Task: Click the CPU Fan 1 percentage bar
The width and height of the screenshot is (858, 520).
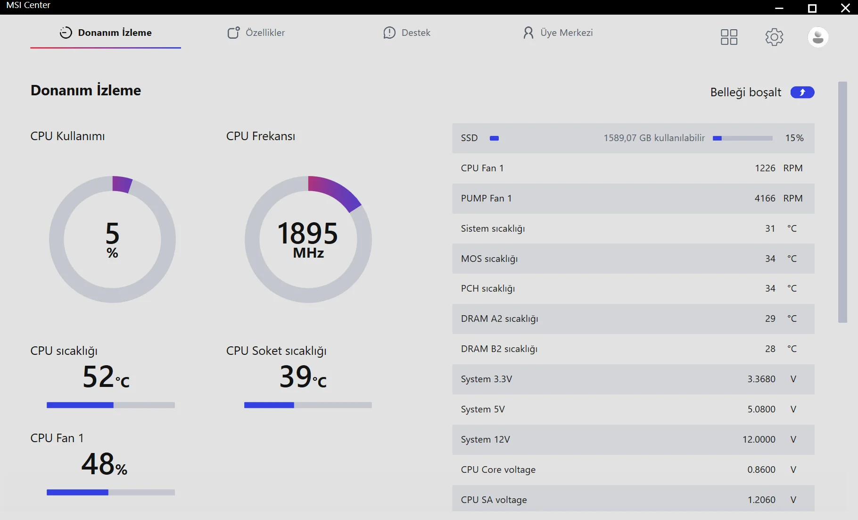Action: [111, 492]
